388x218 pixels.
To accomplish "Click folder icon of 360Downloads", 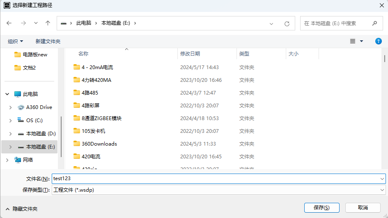I will [x=77, y=144].
